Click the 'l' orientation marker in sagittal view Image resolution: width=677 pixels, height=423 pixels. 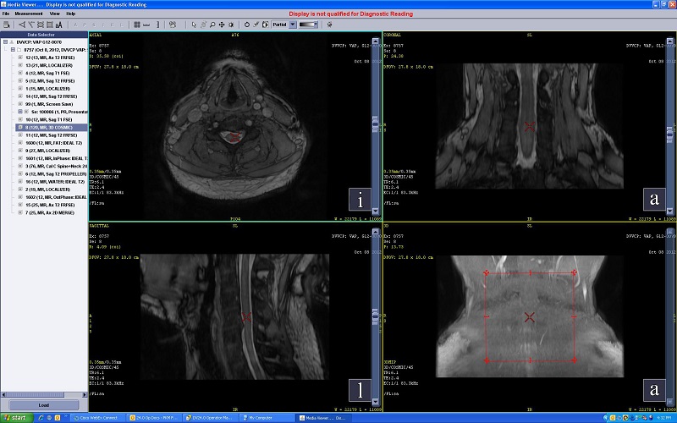pos(361,389)
